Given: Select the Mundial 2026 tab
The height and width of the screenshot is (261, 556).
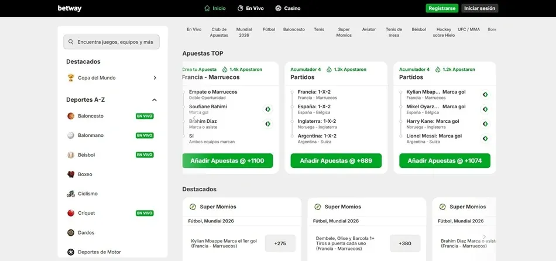Looking at the screenshot, I should click(244, 32).
